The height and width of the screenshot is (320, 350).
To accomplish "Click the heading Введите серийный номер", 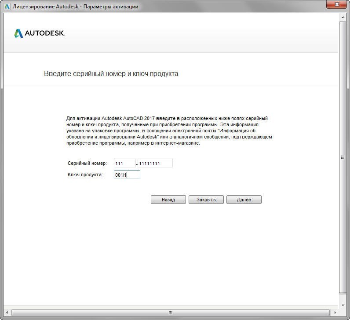I will [111, 73].
